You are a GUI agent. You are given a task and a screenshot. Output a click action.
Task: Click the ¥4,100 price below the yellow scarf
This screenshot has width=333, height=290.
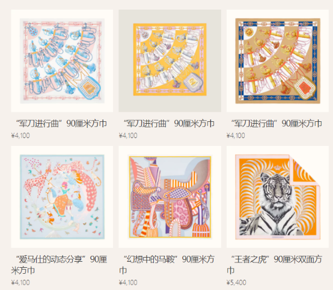click(128, 136)
